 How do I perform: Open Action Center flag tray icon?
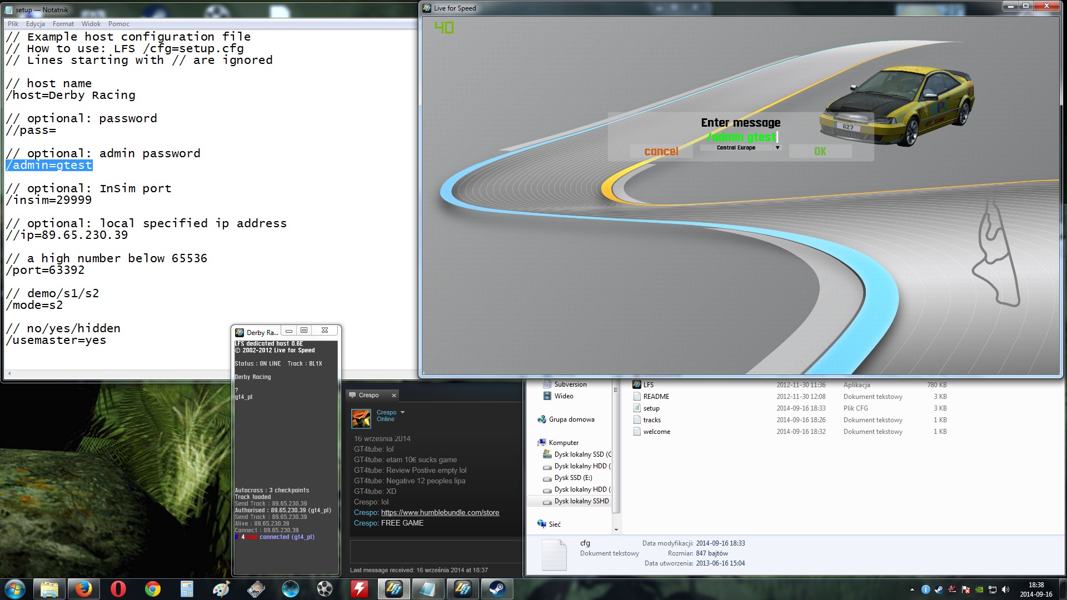point(966,589)
